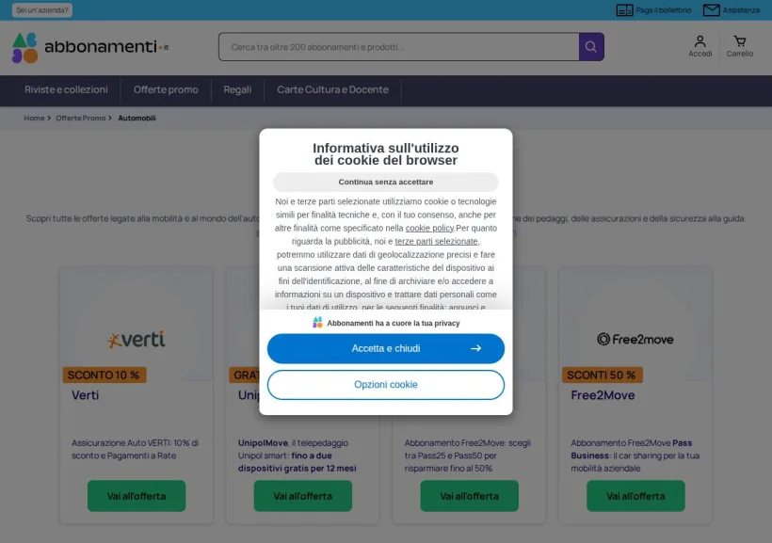Open the cookie policy link
The image size is (772, 543).
pos(429,228)
